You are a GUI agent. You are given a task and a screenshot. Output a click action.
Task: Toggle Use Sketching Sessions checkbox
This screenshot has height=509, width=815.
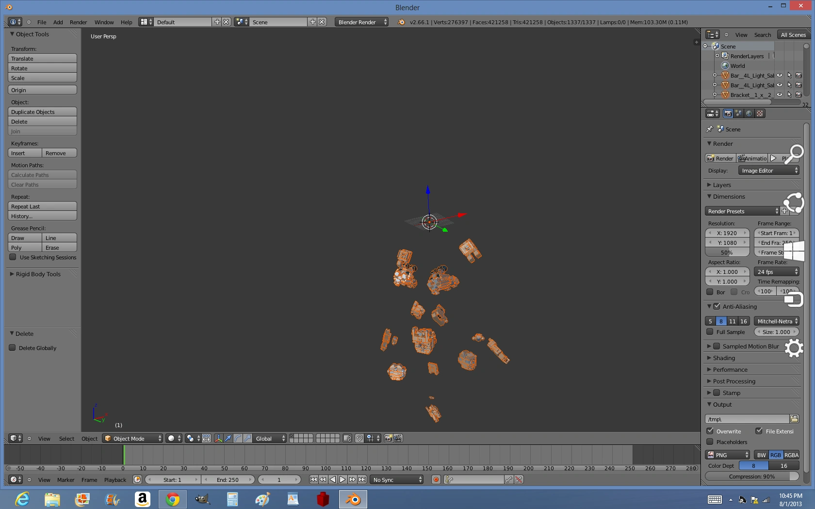coord(13,257)
